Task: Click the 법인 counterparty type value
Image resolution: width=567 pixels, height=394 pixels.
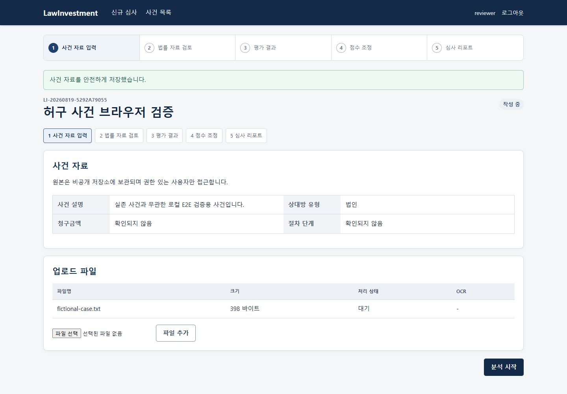Action: tap(351, 204)
